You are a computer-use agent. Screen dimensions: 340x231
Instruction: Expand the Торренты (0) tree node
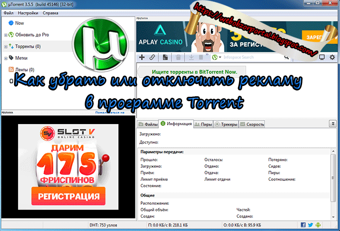click(x=6, y=47)
